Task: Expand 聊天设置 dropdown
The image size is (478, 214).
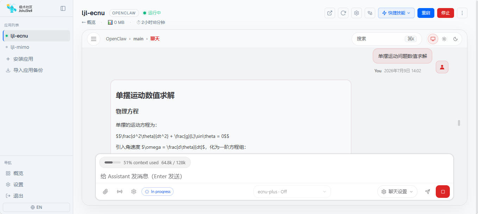Action: click(x=397, y=192)
